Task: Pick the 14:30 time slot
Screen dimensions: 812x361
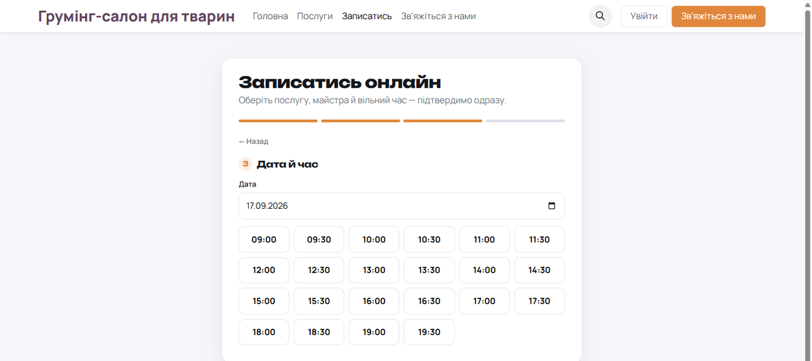Action: pyautogui.click(x=539, y=270)
